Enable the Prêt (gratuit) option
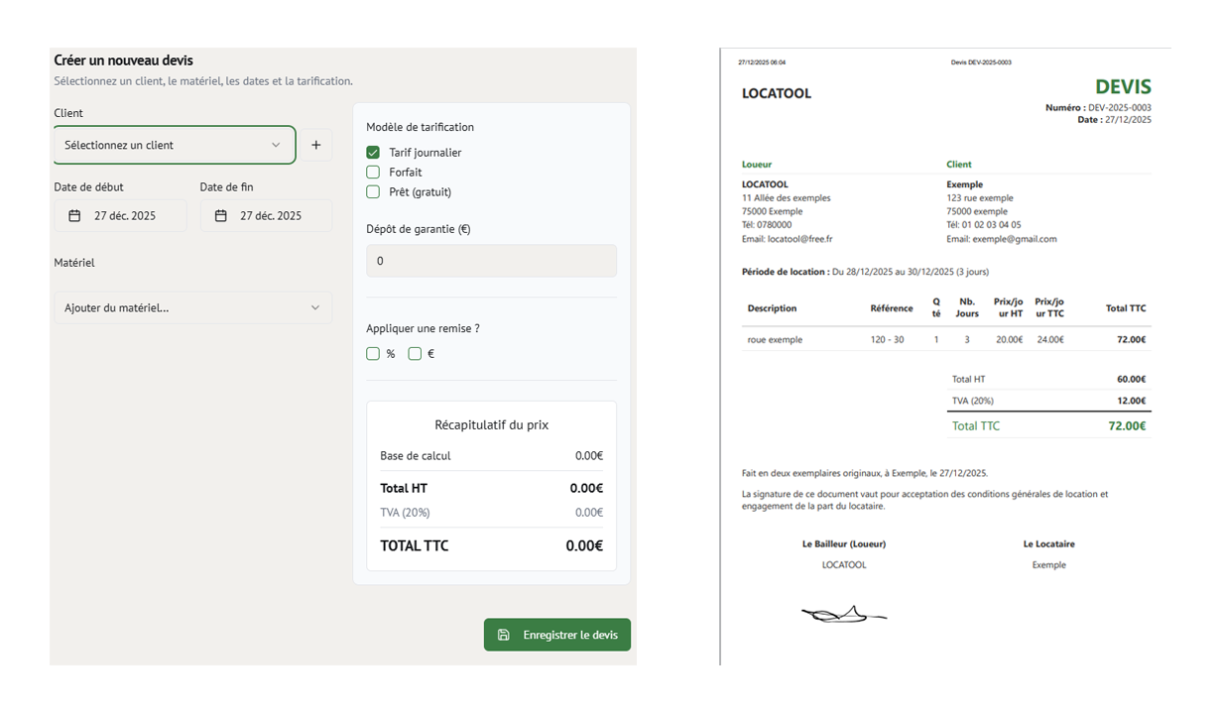Image resolution: width=1220 pixels, height=713 pixels. 373,192
